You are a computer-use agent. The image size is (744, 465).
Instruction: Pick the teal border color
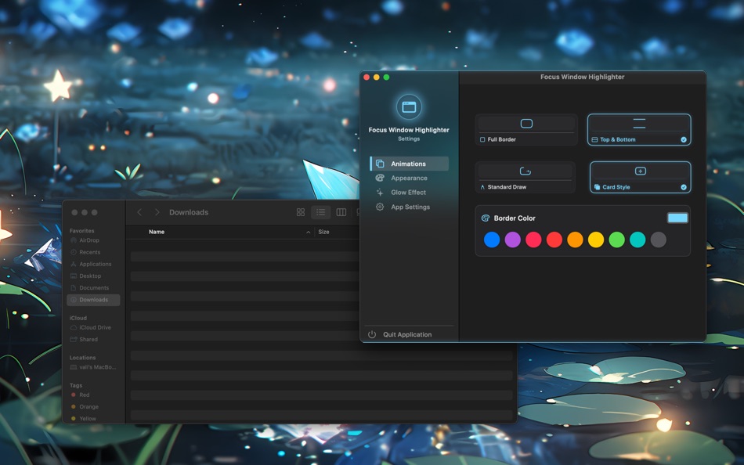pyautogui.click(x=637, y=240)
